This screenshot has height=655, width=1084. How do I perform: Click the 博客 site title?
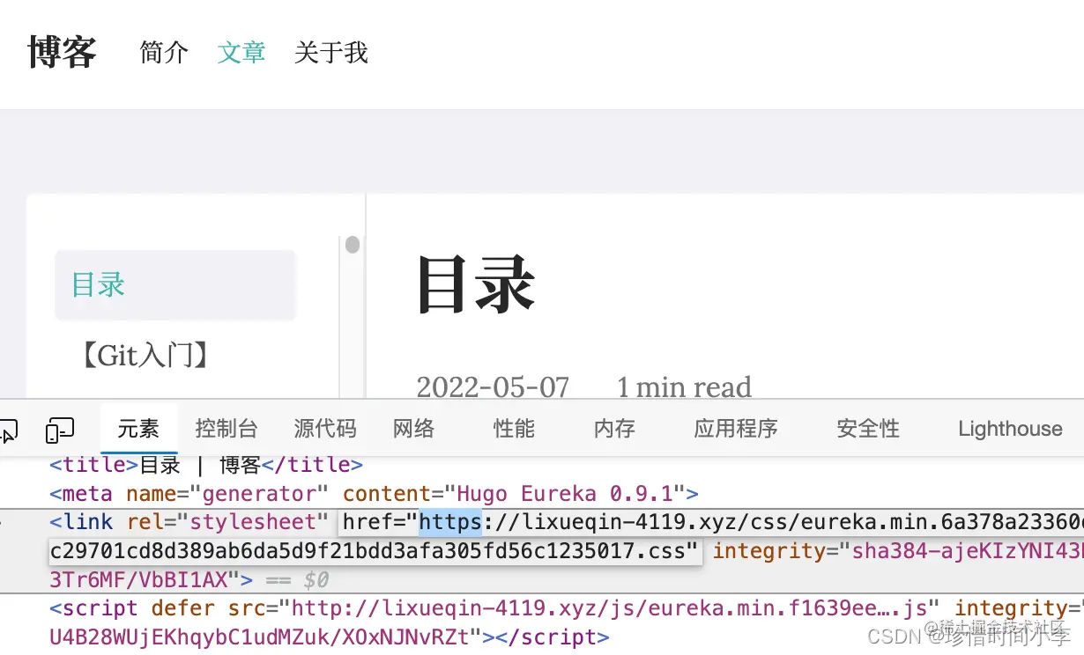(62, 52)
